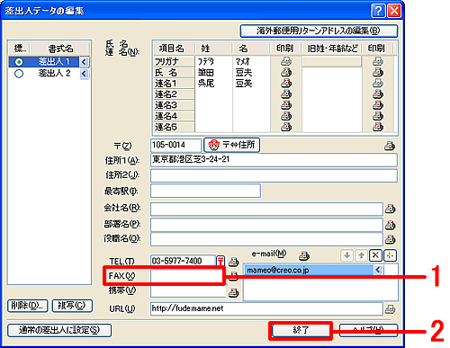Click 住所1 address field
Screen dimensions: 450x348
coord(274,160)
